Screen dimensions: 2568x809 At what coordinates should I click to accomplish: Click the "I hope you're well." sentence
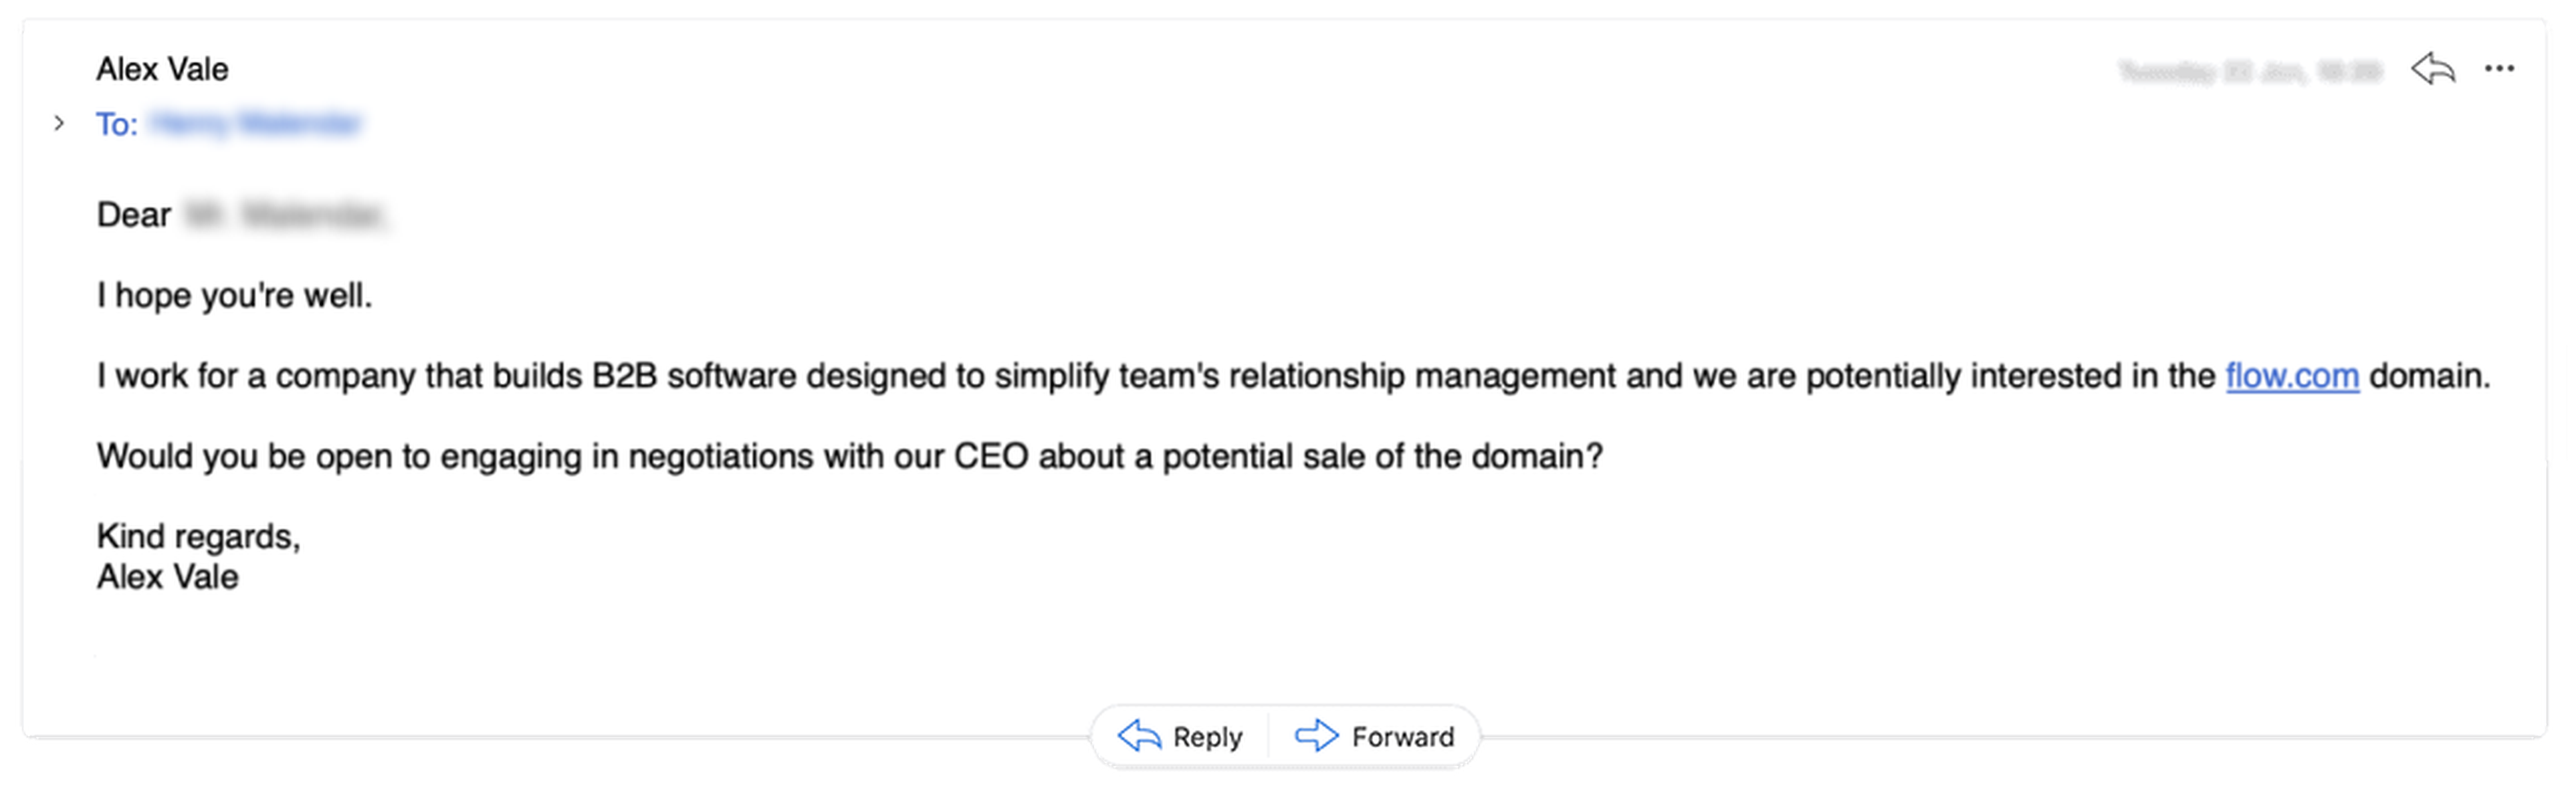click(234, 296)
